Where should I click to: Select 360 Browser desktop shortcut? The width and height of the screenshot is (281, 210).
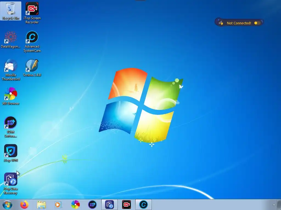click(x=11, y=96)
